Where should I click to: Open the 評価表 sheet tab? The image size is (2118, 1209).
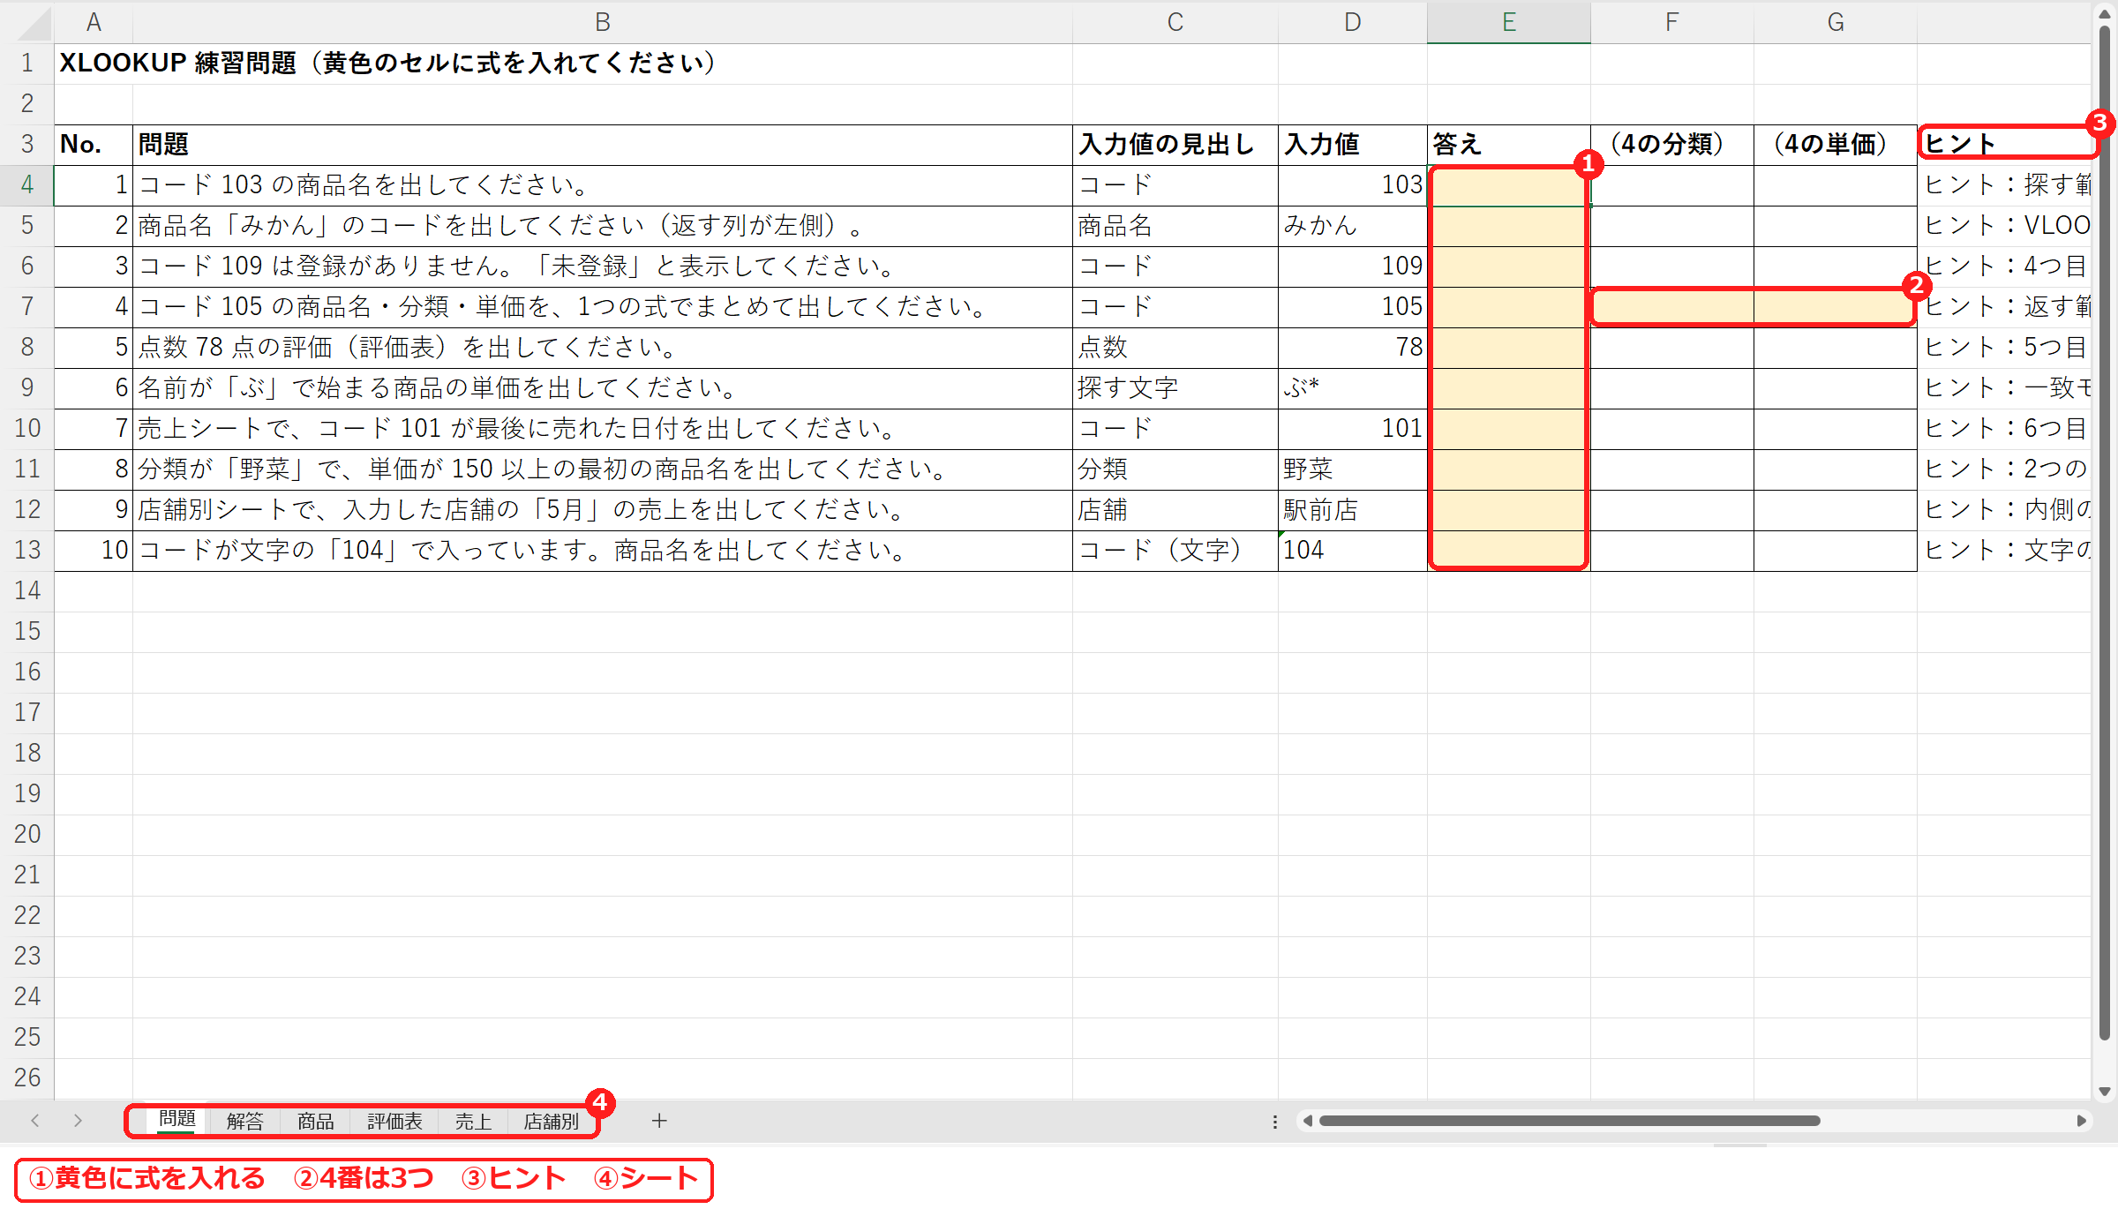394,1121
